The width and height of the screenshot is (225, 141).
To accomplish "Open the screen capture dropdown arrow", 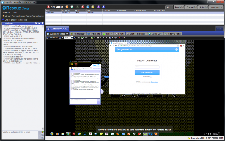I will tap(112, 38).
